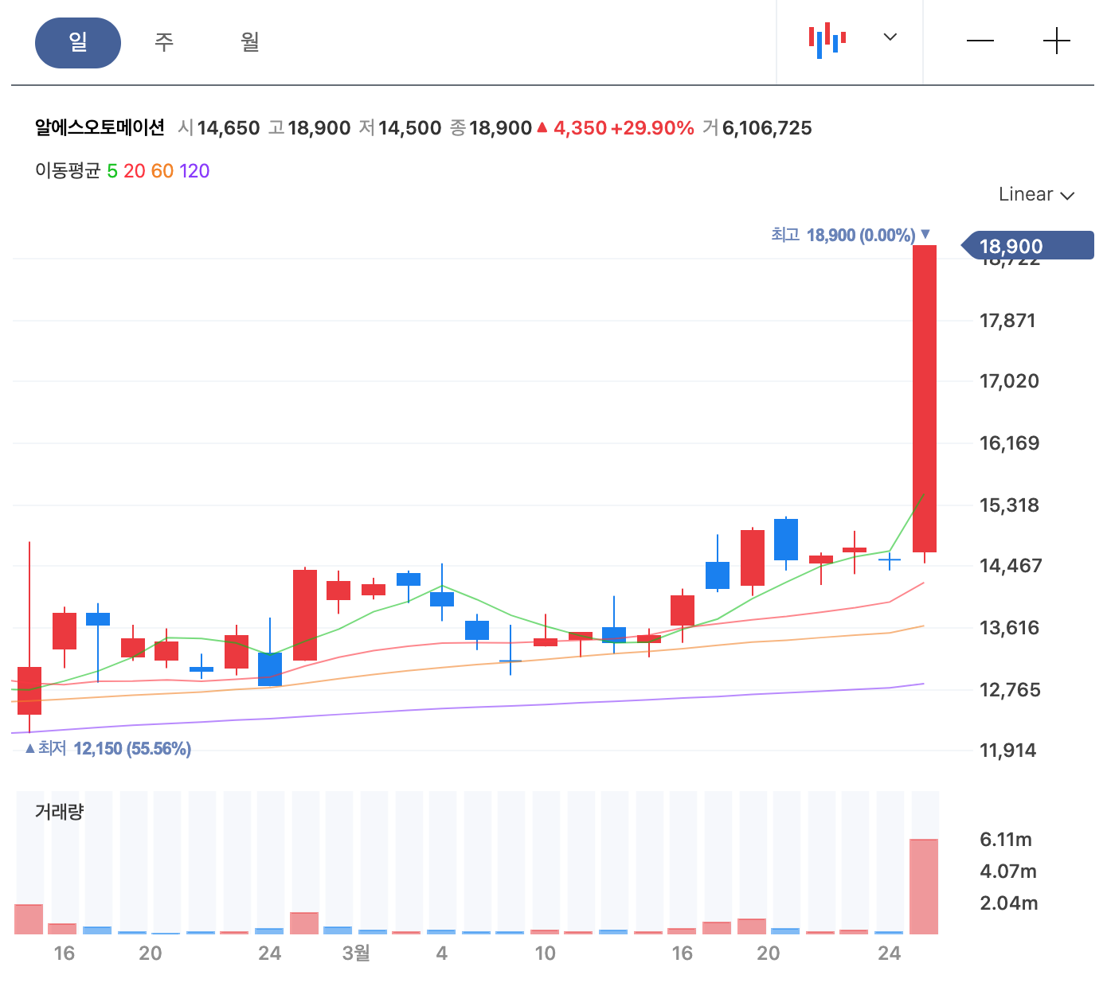Screen dimensions: 1107x1006
Task: Click the 20-day moving average label
Action: click(x=135, y=171)
